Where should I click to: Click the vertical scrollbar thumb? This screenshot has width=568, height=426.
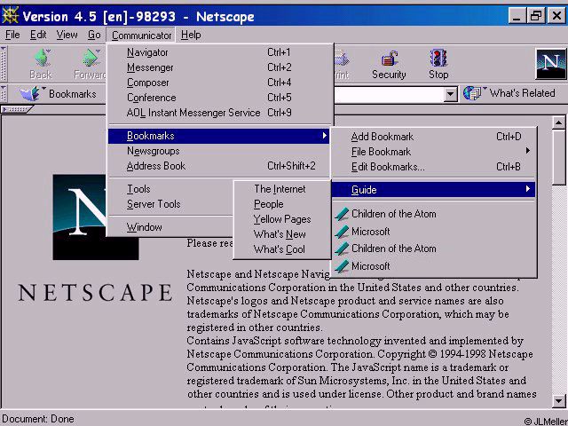click(558, 158)
